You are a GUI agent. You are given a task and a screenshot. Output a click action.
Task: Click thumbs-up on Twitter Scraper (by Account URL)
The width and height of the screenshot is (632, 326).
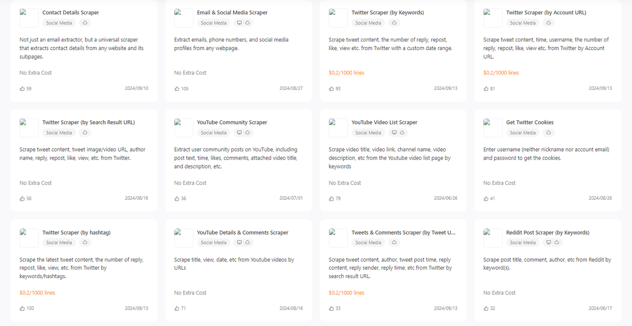click(486, 89)
